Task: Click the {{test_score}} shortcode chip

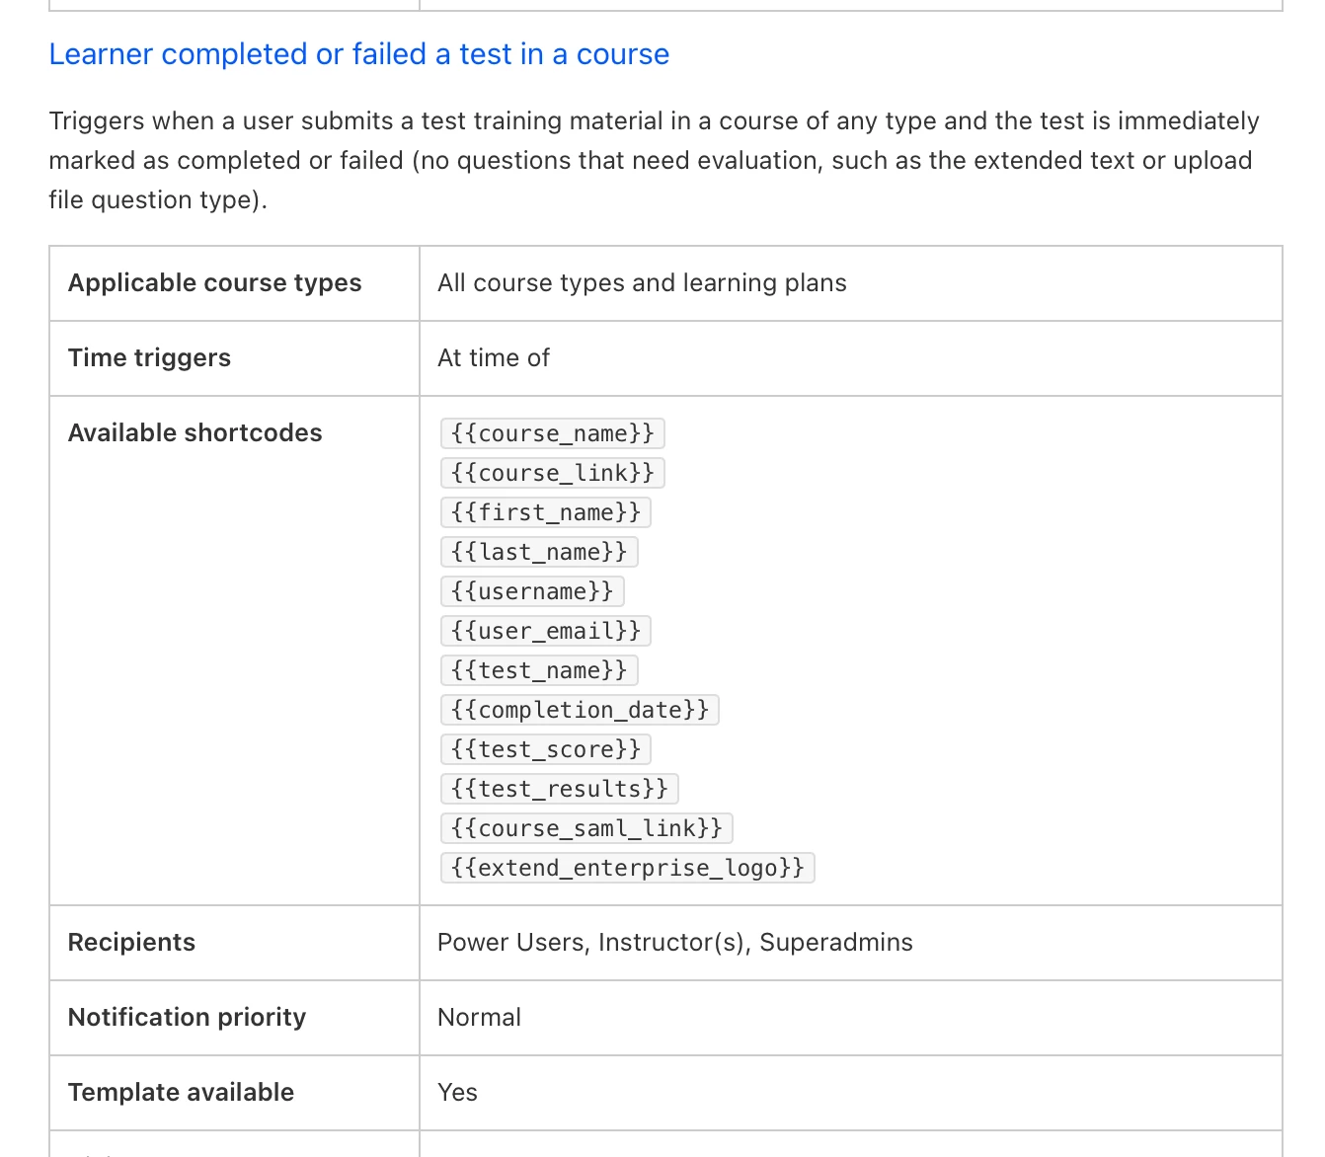Action: coord(545,749)
